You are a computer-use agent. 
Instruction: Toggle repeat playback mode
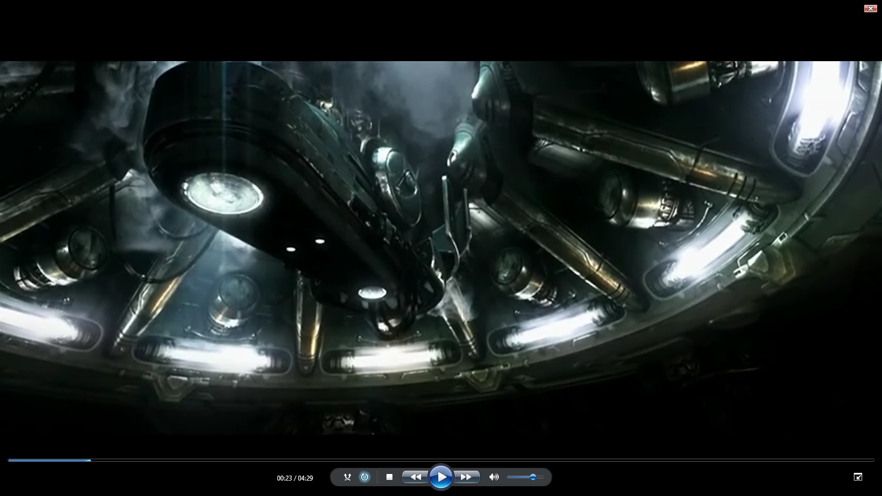(364, 477)
